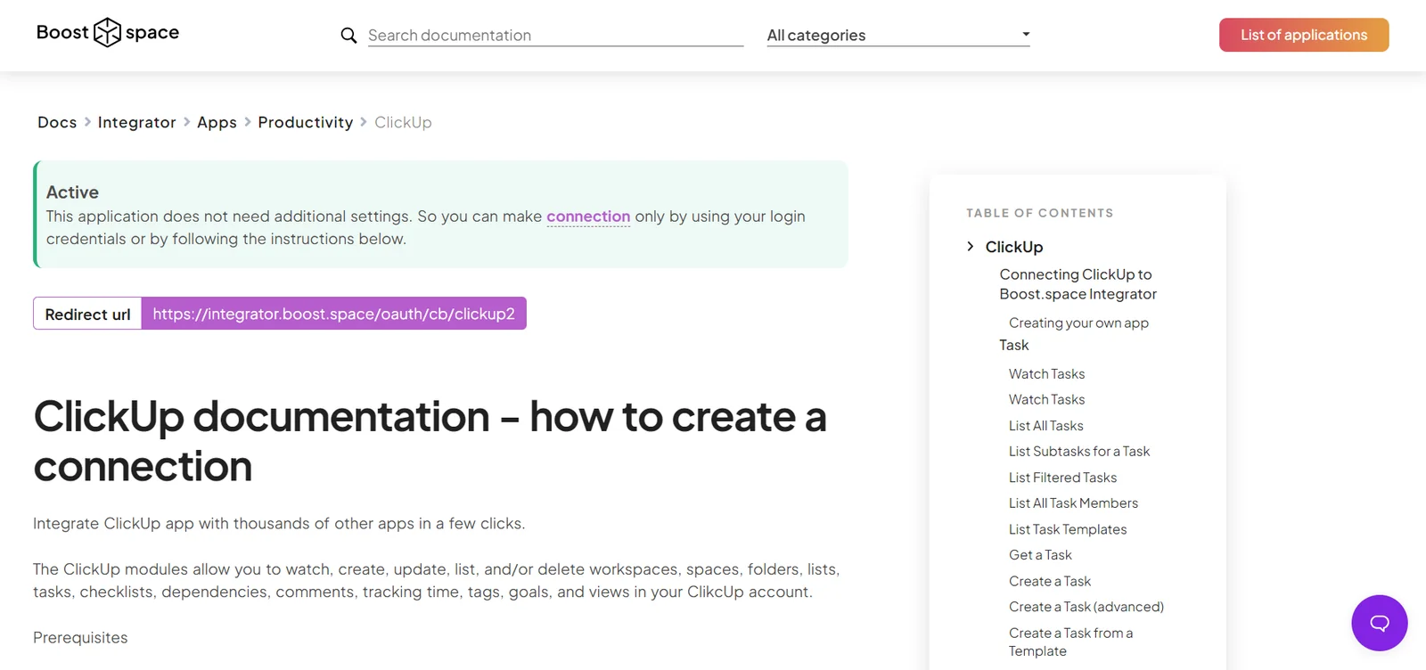The width and height of the screenshot is (1426, 670).
Task: Open the All categories dropdown
Action: 898,36
